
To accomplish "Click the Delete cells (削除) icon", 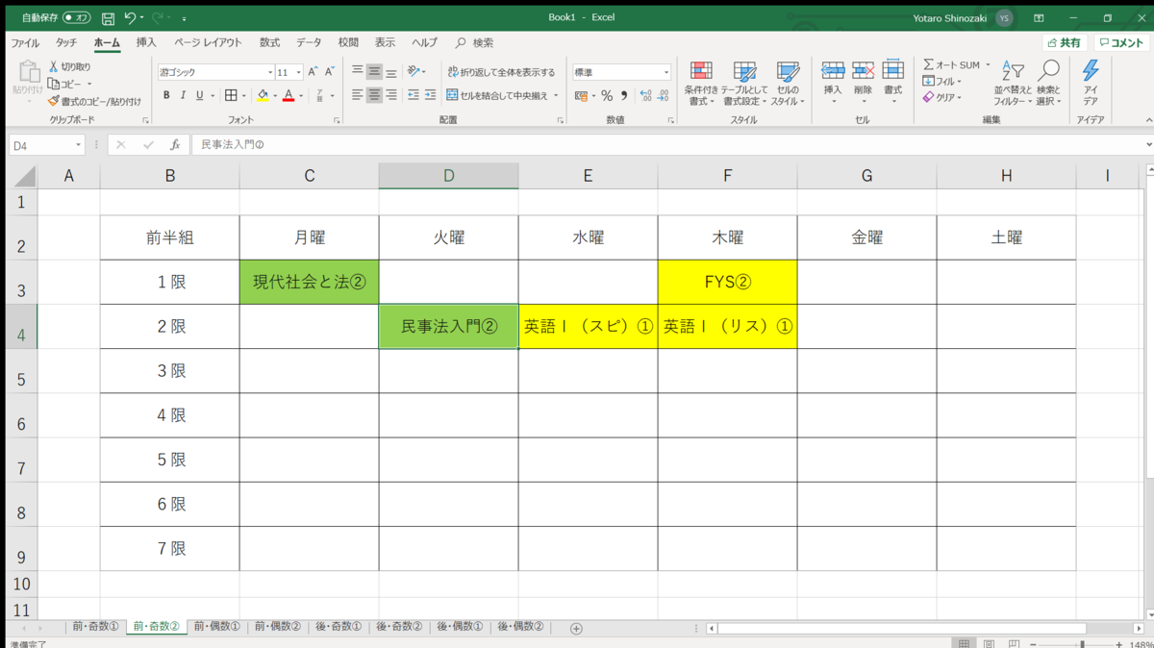I will click(863, 70).
